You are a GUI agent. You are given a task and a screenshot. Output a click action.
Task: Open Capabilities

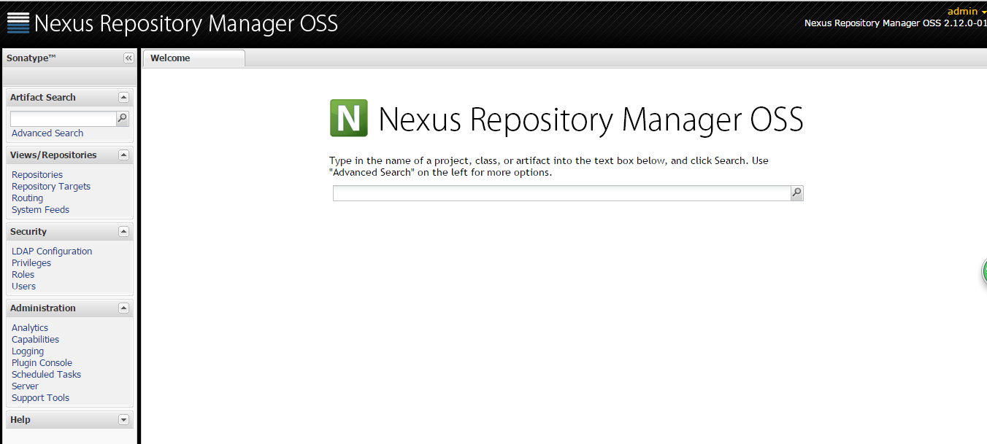35,340
